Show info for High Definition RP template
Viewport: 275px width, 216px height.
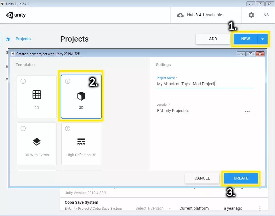68,129
